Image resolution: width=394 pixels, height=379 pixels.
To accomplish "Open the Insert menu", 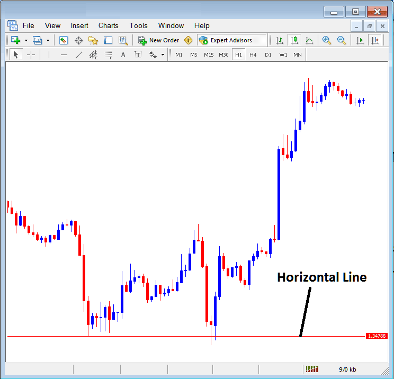I will point(79,25).
